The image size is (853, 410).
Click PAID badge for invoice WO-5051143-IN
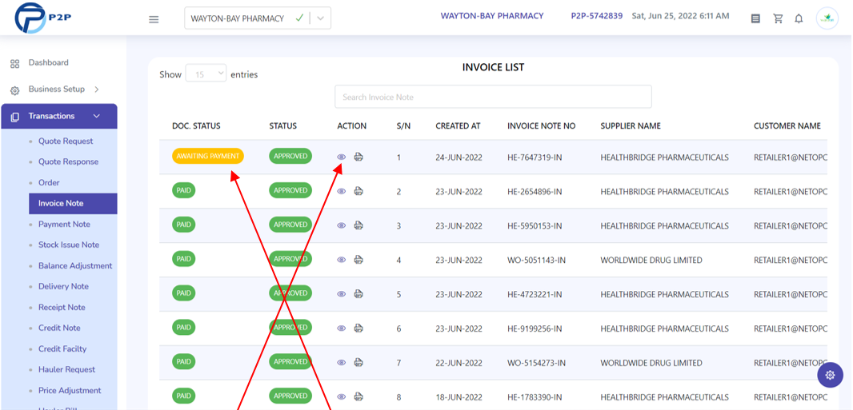(184, 258)
